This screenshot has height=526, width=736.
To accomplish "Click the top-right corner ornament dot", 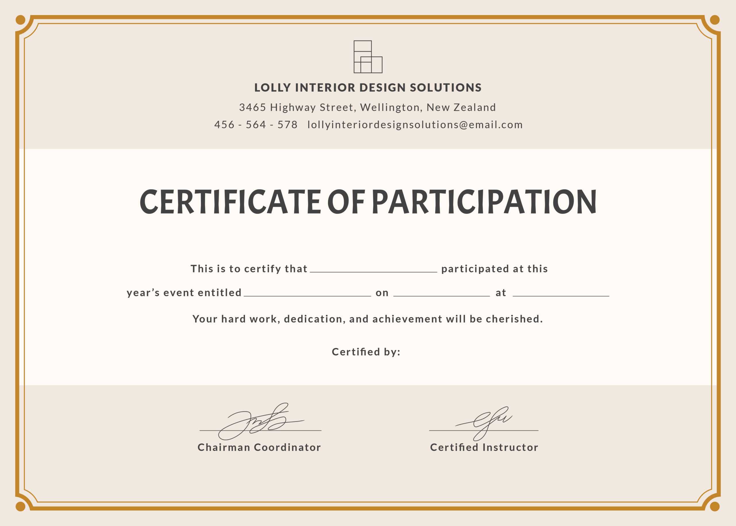I will pyautogui.click(x=715, y=20).
